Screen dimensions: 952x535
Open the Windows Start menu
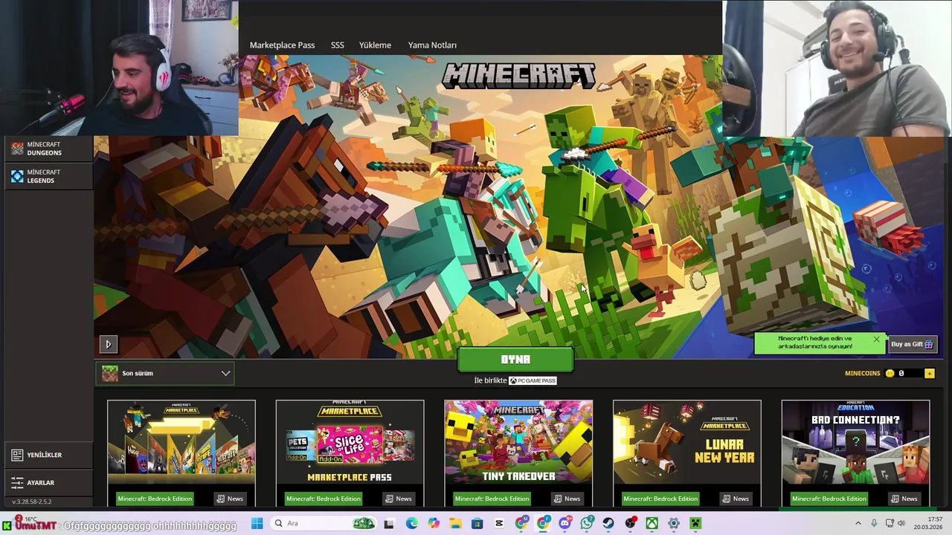pos(257,524)
